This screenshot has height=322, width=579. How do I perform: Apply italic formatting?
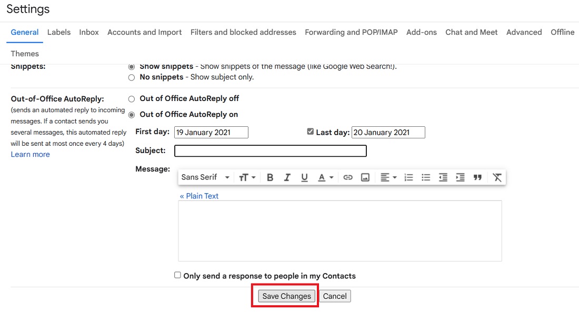[287, 177]
